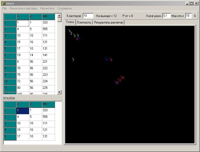This screenshot has width=200, height=152.
Task: Switch to the Плотность tab
Action: [x=84, y=22]
